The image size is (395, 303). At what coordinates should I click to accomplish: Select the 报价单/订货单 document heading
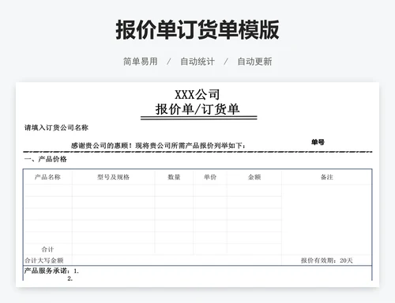coord(197,109)
